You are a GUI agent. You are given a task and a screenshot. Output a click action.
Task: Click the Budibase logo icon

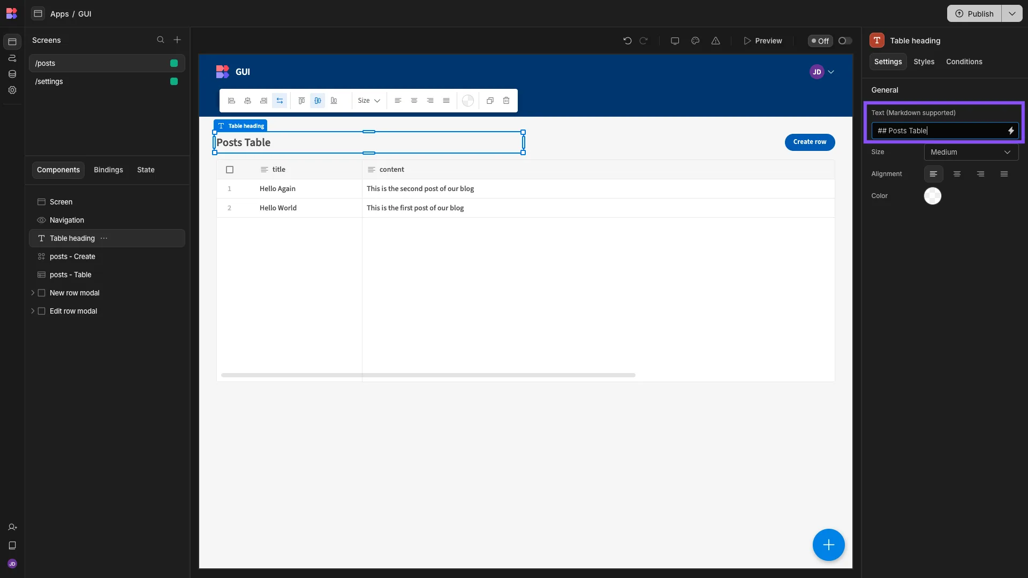tap(12, 13)
